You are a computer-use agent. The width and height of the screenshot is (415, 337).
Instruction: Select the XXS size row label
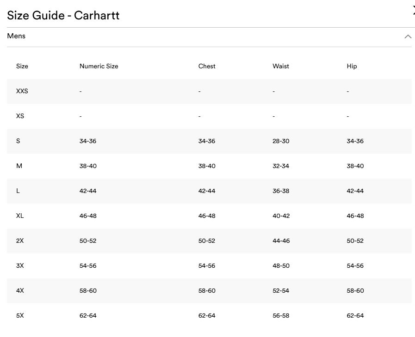pos(22,91)
